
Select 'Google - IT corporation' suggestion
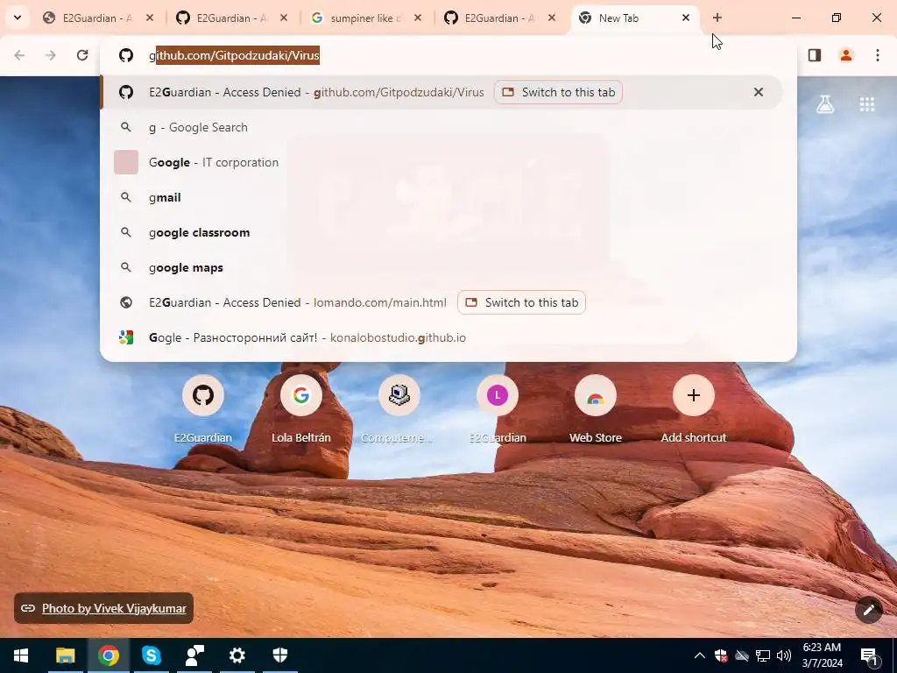448,162
